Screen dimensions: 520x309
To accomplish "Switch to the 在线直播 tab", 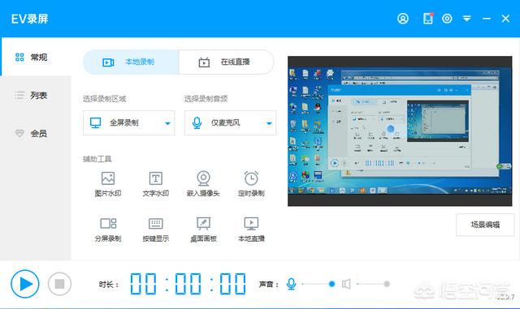I will (226, 62).
